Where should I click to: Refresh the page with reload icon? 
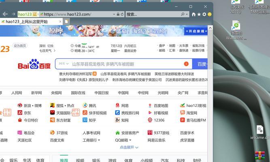click(x=122, y=14)
